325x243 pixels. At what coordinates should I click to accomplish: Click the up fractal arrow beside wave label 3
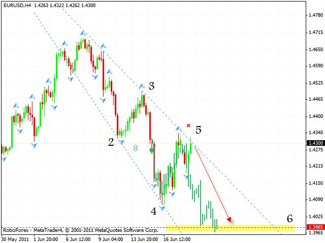pyautogui.click(x=142, y=86)
